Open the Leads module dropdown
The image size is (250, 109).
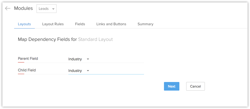46,9
